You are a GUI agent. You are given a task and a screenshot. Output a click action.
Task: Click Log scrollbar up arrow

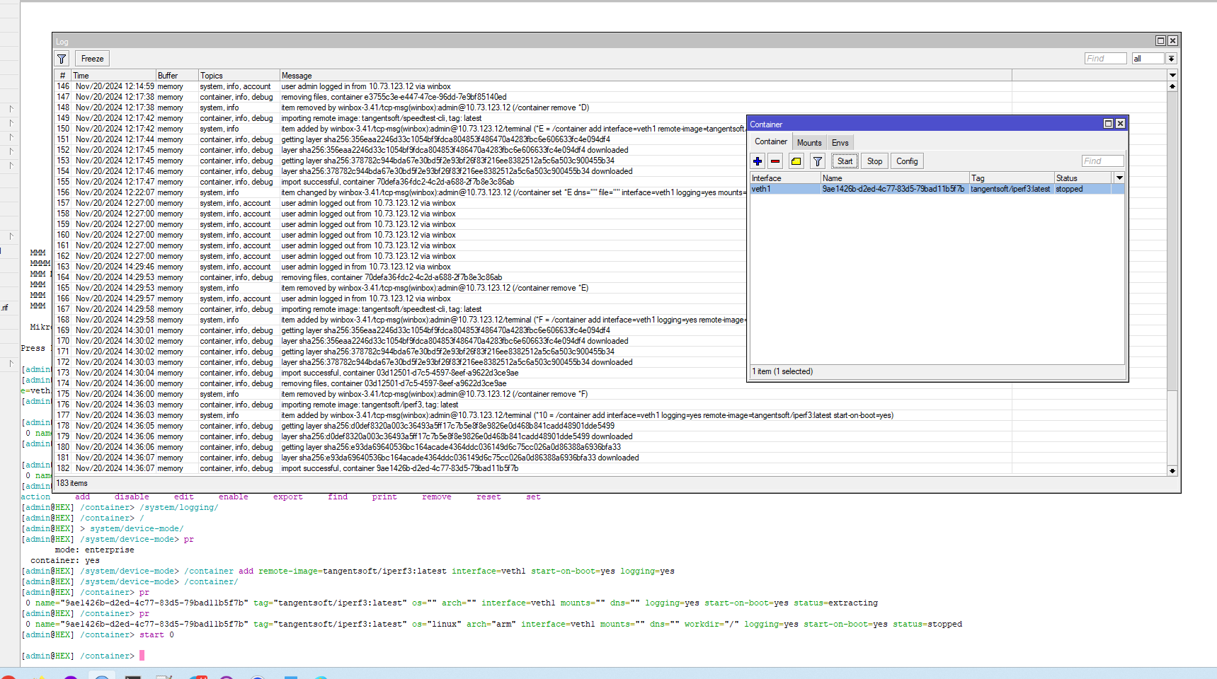tap(1172, 86)
